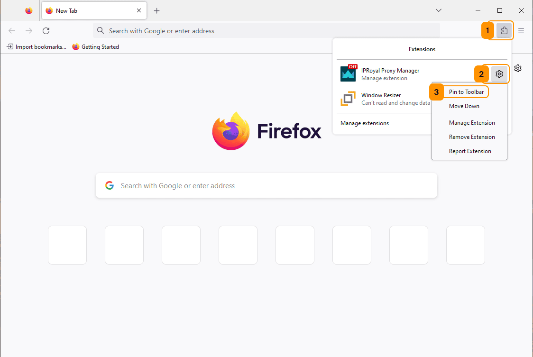Click the IPRoyal Proxy Manager extension icon
The height and width of the screenshot is (357, 533).
349,73
